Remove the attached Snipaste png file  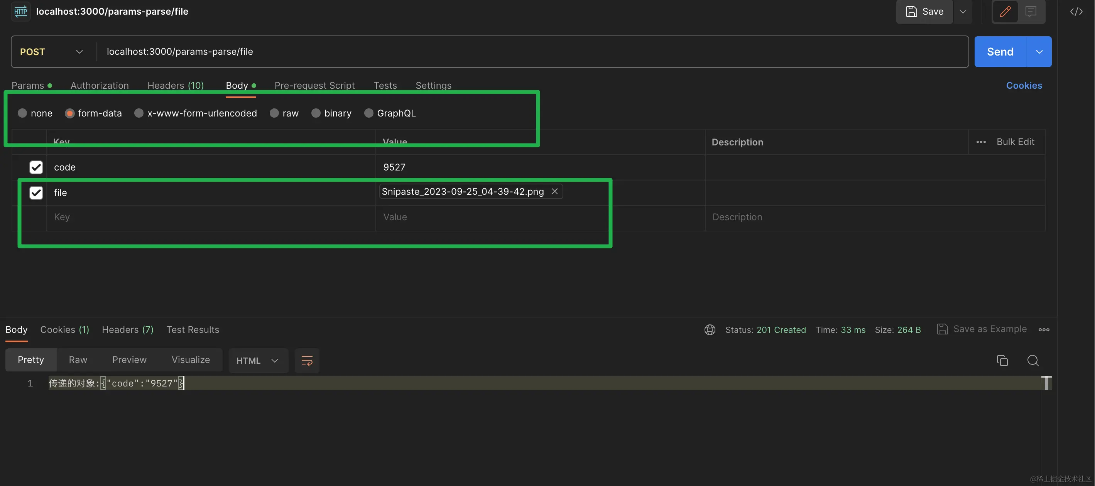[554, 192]
